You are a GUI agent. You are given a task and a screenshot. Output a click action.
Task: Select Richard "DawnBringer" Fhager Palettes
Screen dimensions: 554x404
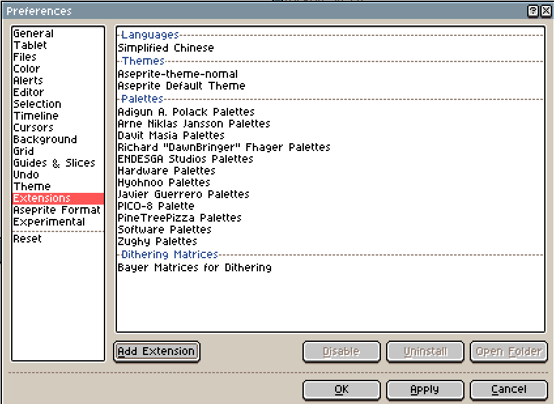coord(331,147)
